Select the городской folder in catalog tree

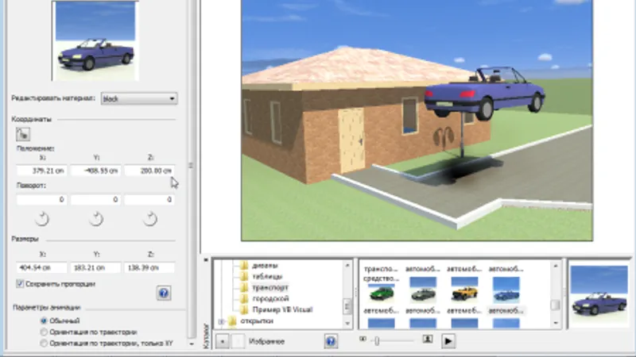pos(270,299)
